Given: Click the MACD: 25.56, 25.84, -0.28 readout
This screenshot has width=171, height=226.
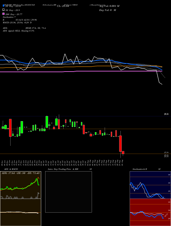Looking at the screenshot, I should pyautogui.click(x=17, y=23).
